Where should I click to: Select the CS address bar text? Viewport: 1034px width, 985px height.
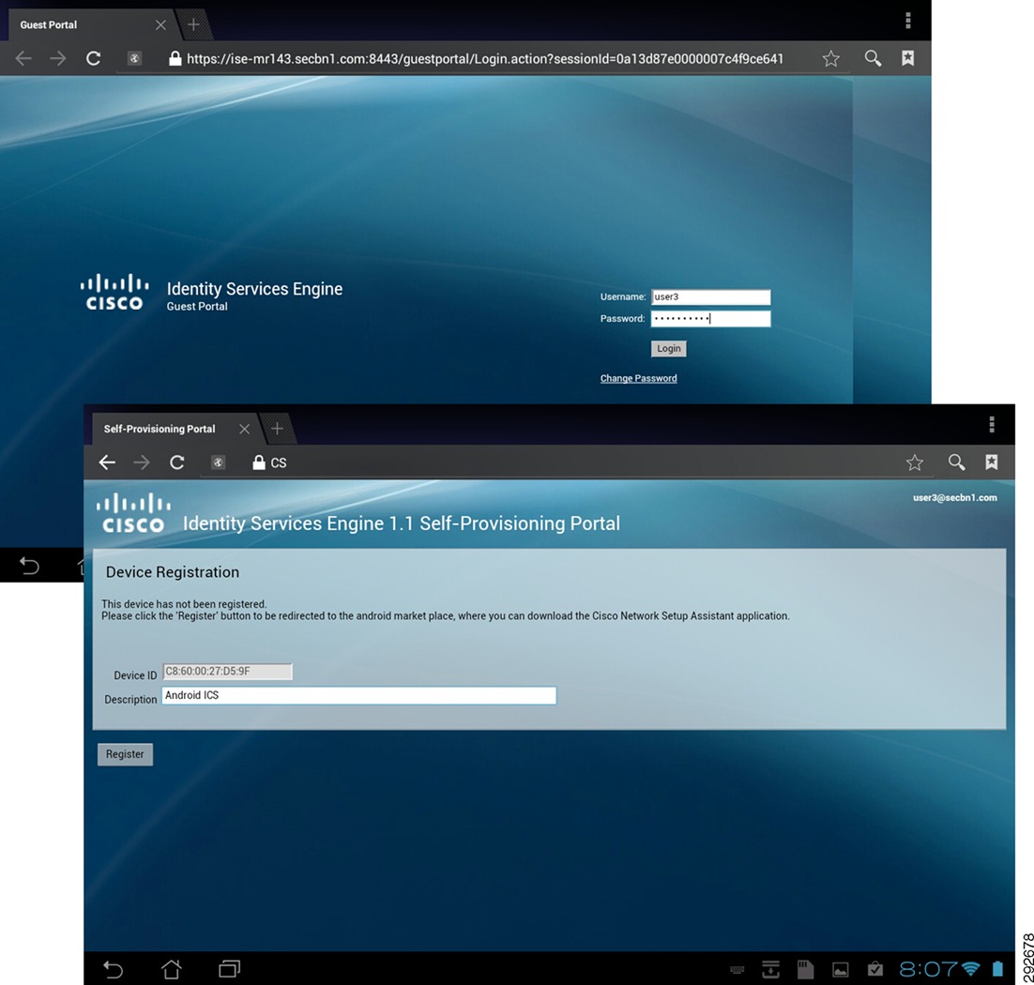click(279, 462)
